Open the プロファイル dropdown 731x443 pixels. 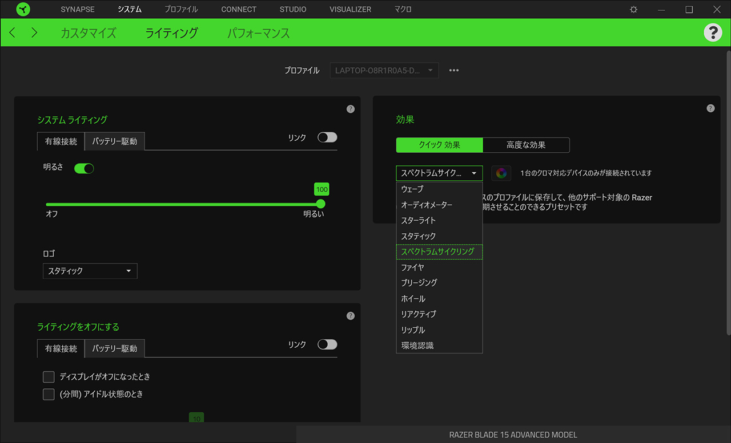coord(384,71)
